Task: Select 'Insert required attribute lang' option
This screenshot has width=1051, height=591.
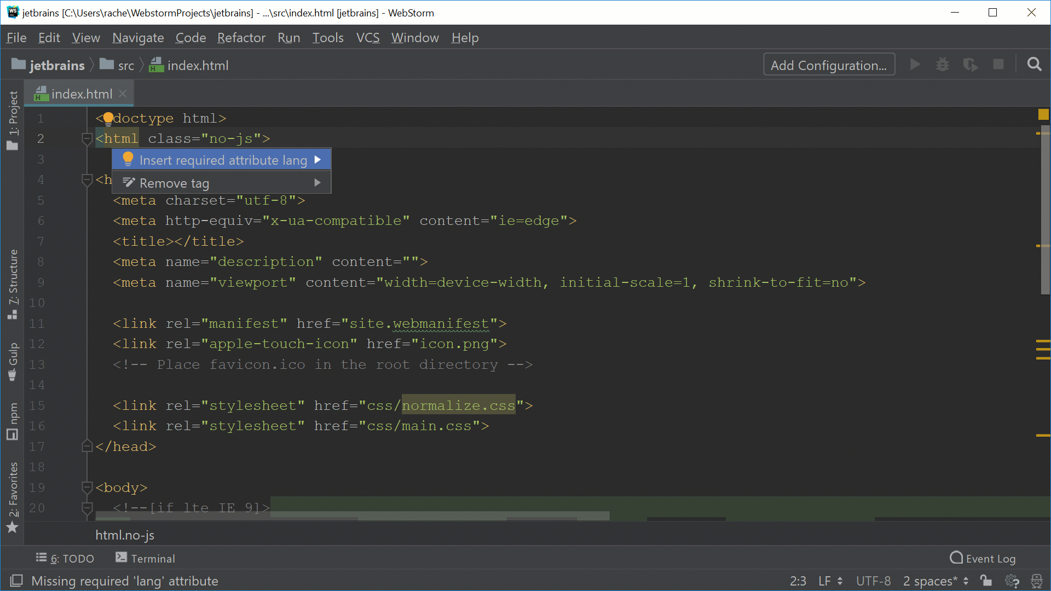Action: [222, 159]
